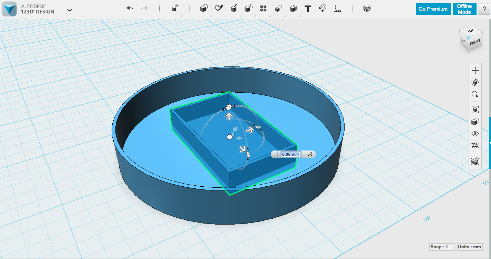The height and width of the screenshot is (259, 491).
Task: Click the Fit to View icon in sidebar
Action: [475, 109]
